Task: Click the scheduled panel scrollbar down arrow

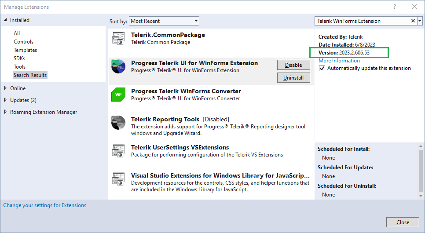Action: 421,196
